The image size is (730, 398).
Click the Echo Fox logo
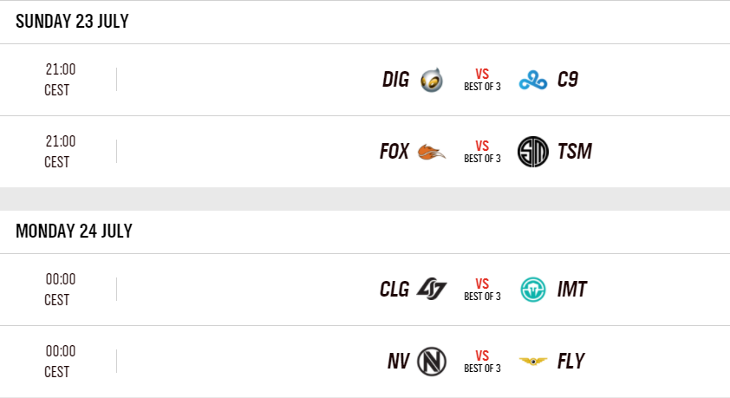[431, 152]
